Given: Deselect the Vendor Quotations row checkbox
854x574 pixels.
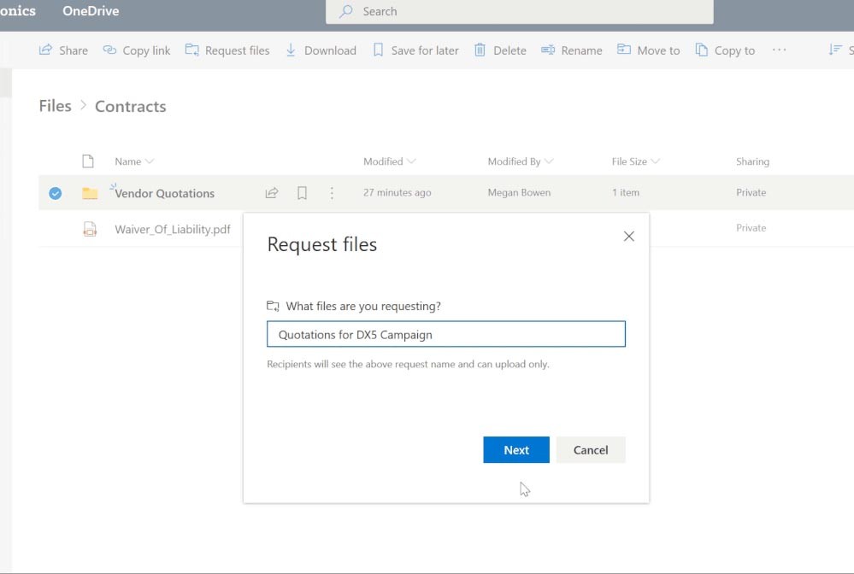Looking at the screenshot, I should tap(55, 193).
